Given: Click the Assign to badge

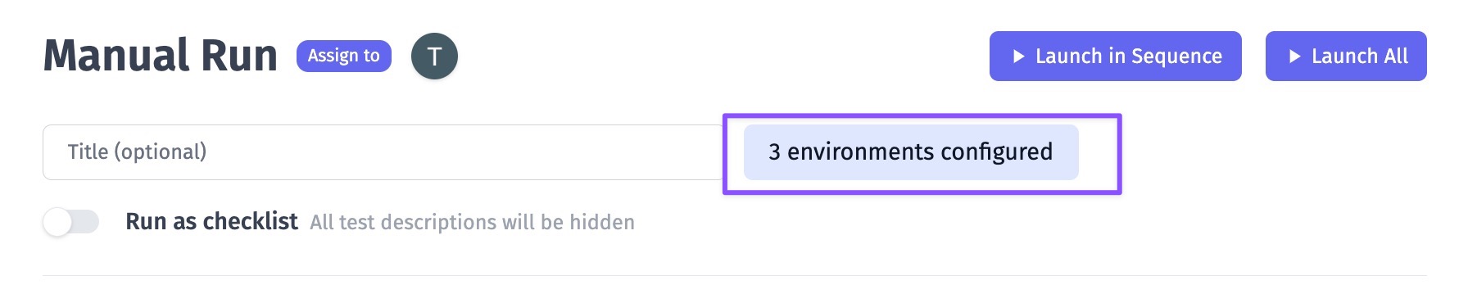Looking at the screenshot, I should tap(344, 56).
